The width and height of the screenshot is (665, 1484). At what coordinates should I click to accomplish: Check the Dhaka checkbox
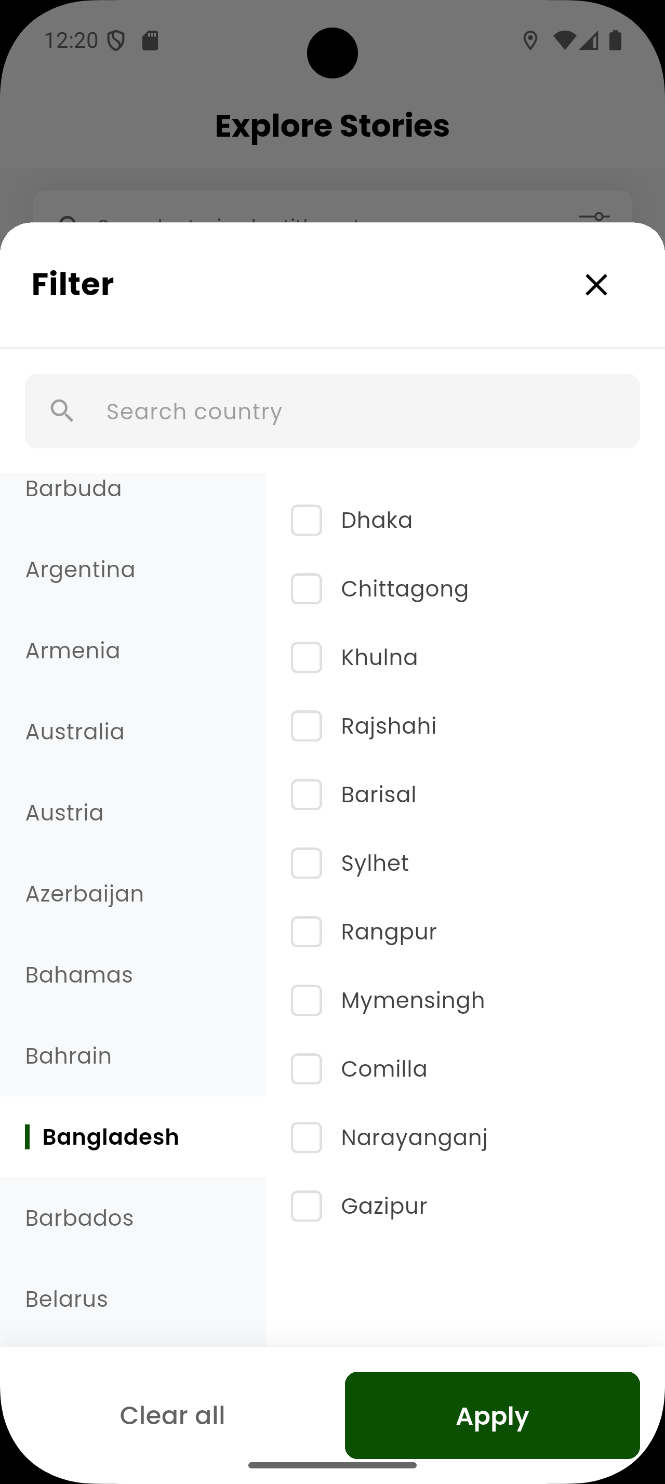click(x=307, y=520)
